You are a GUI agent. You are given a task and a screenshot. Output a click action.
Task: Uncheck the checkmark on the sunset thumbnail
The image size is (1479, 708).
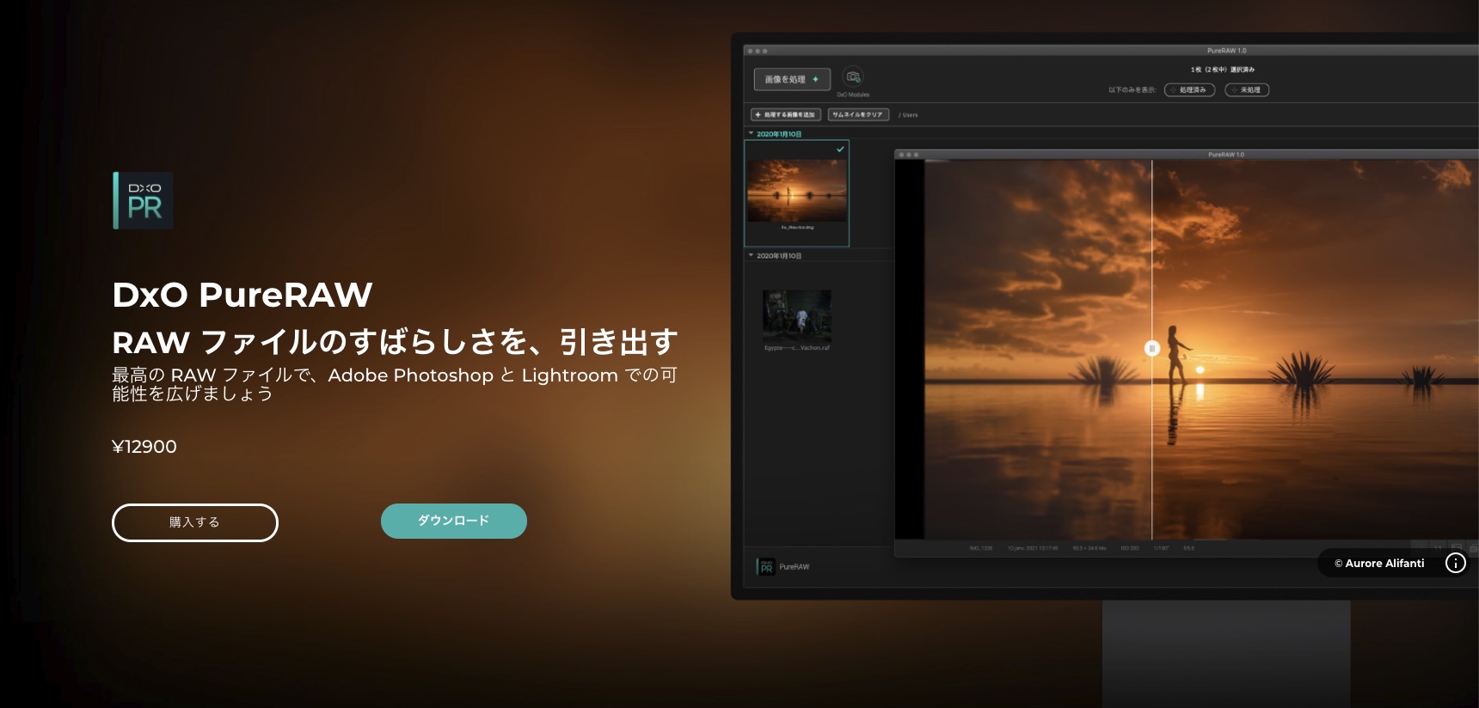pyautogui.click(x=840, y=149)
